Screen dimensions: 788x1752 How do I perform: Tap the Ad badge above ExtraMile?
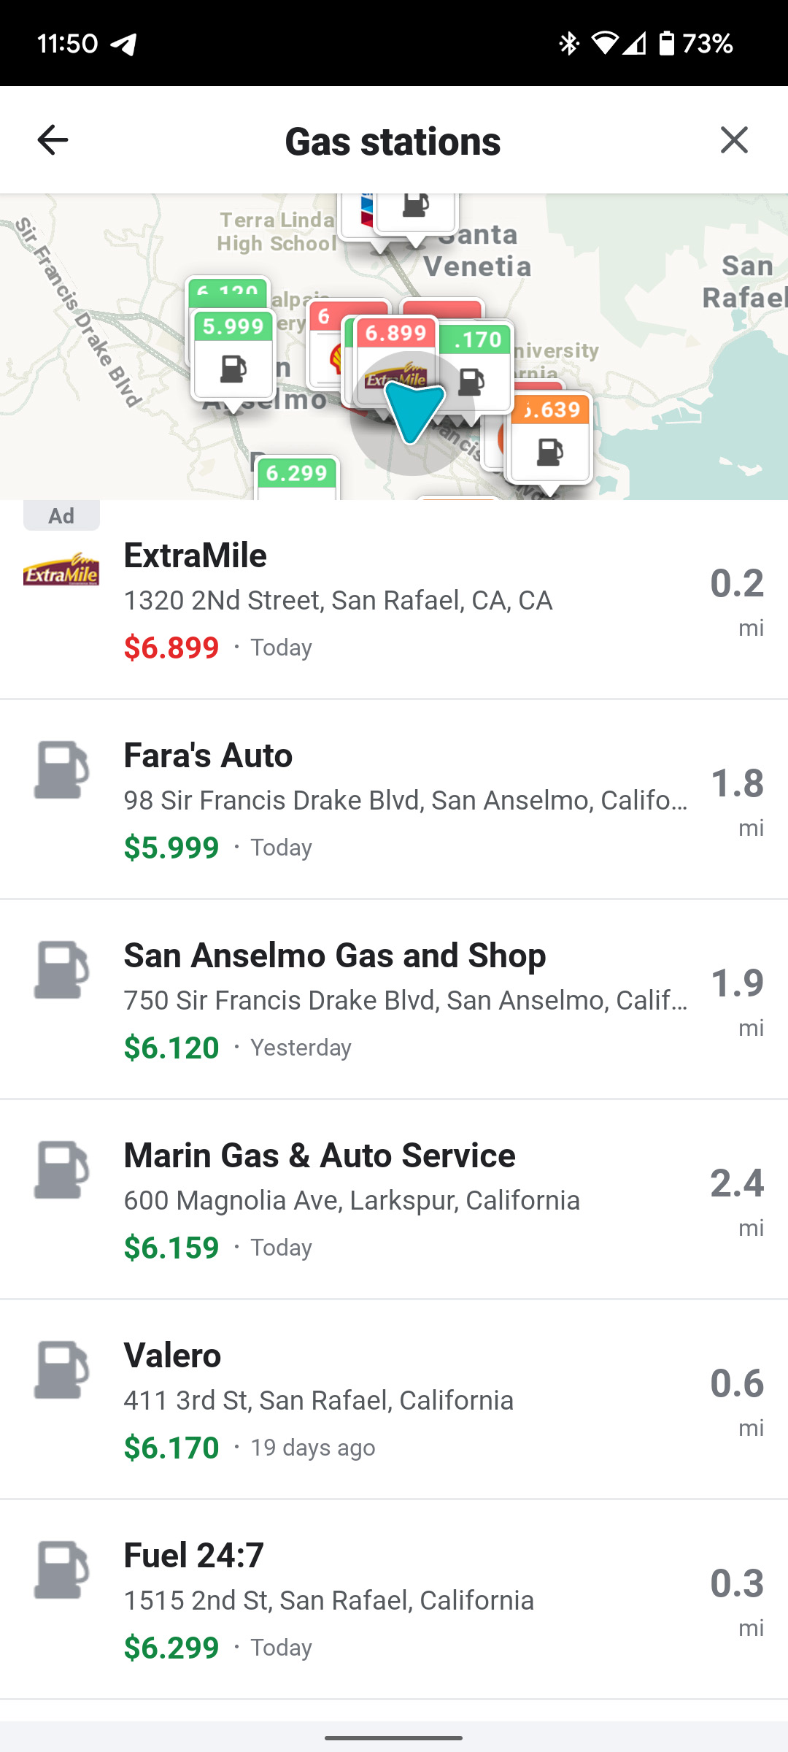[x=61, y=515]
